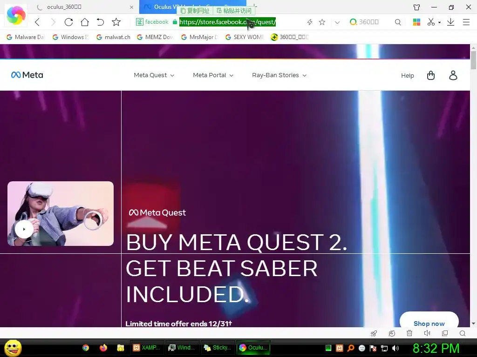This screenshot has height=357, width=477.
Task: Open the file explorer taskbar icon
Action: click(121, 348)
